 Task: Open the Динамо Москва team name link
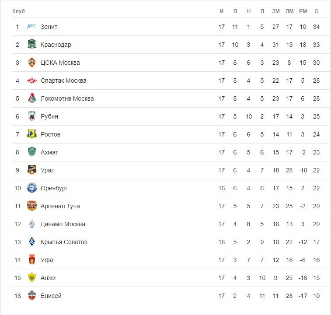click(63, 224)
